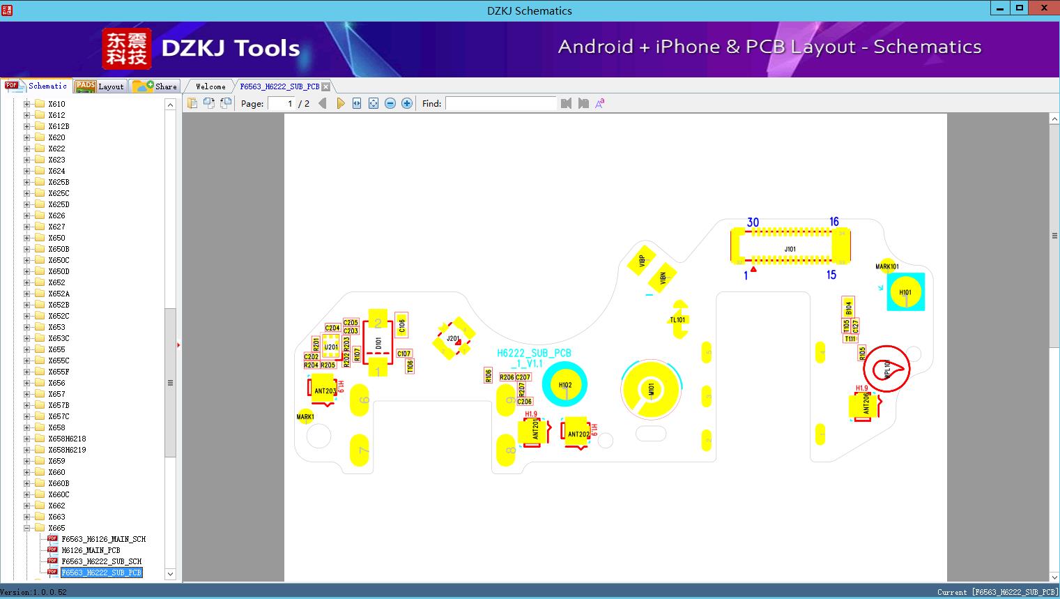The height and width of the screenshot is (599, 1060).
Task: Switch to the Layout tab
Action: (x=100, y=86)
